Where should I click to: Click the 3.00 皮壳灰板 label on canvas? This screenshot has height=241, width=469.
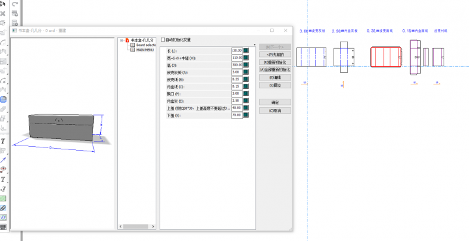[312, 31]
